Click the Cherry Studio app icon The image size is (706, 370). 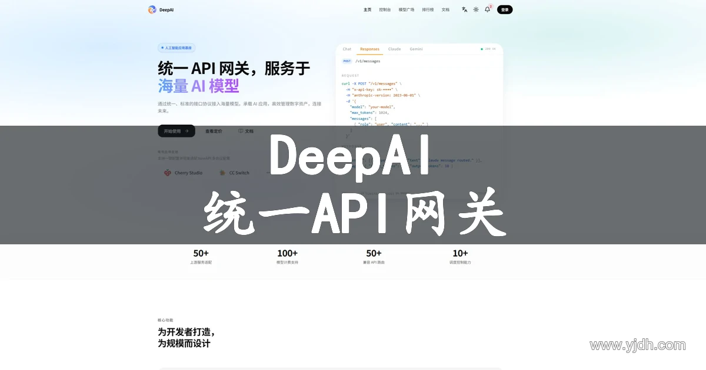click(x=168, y=173)
